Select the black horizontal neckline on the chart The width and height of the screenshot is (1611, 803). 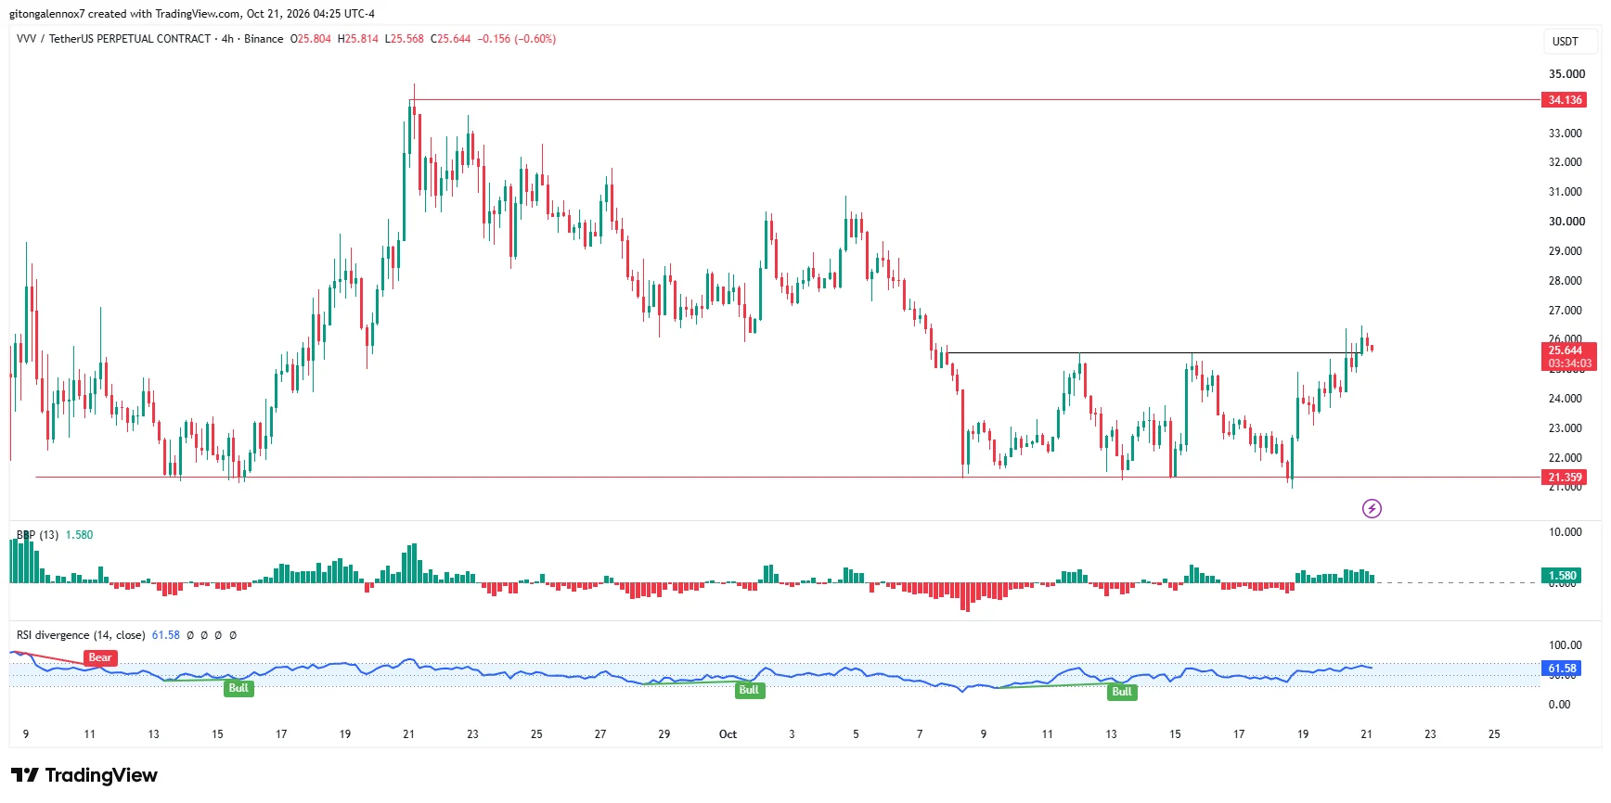(x=1153, y=353)
